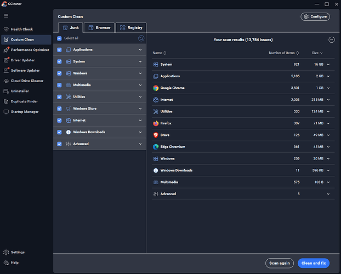
Task: Click the refresh icon beside Select all
Action: [x=141, y=38]
